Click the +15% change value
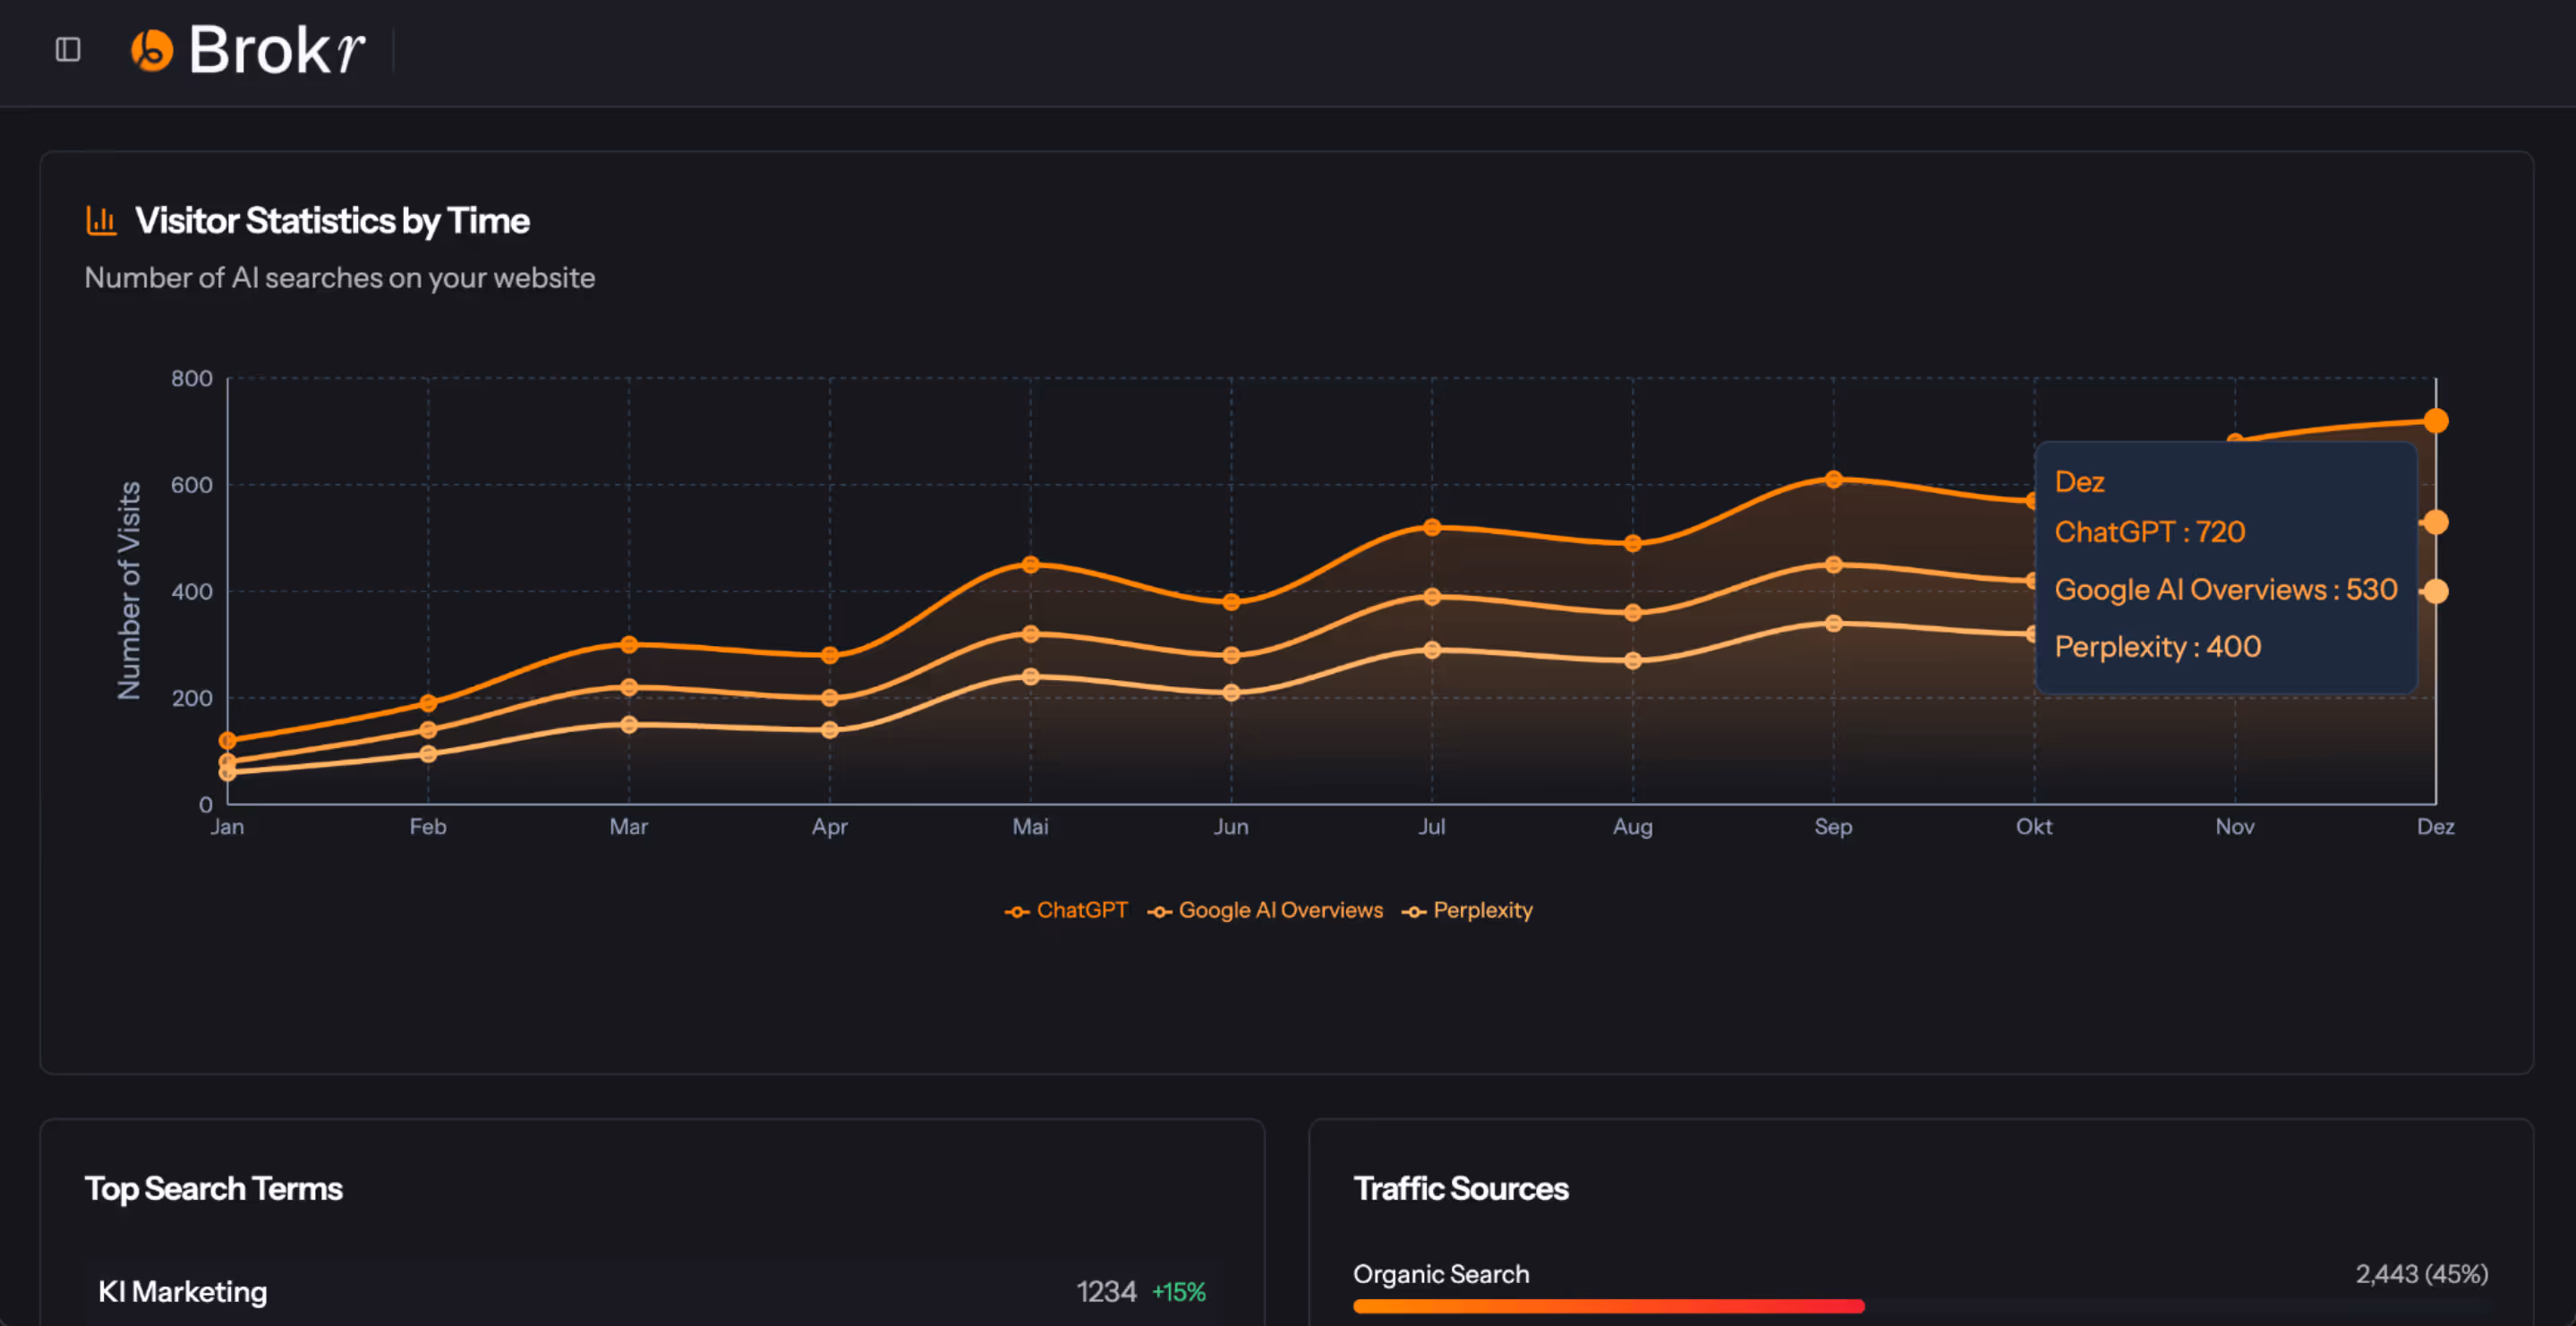The height and width of the screenshot is (1326, 2576). [1179, 1292]
